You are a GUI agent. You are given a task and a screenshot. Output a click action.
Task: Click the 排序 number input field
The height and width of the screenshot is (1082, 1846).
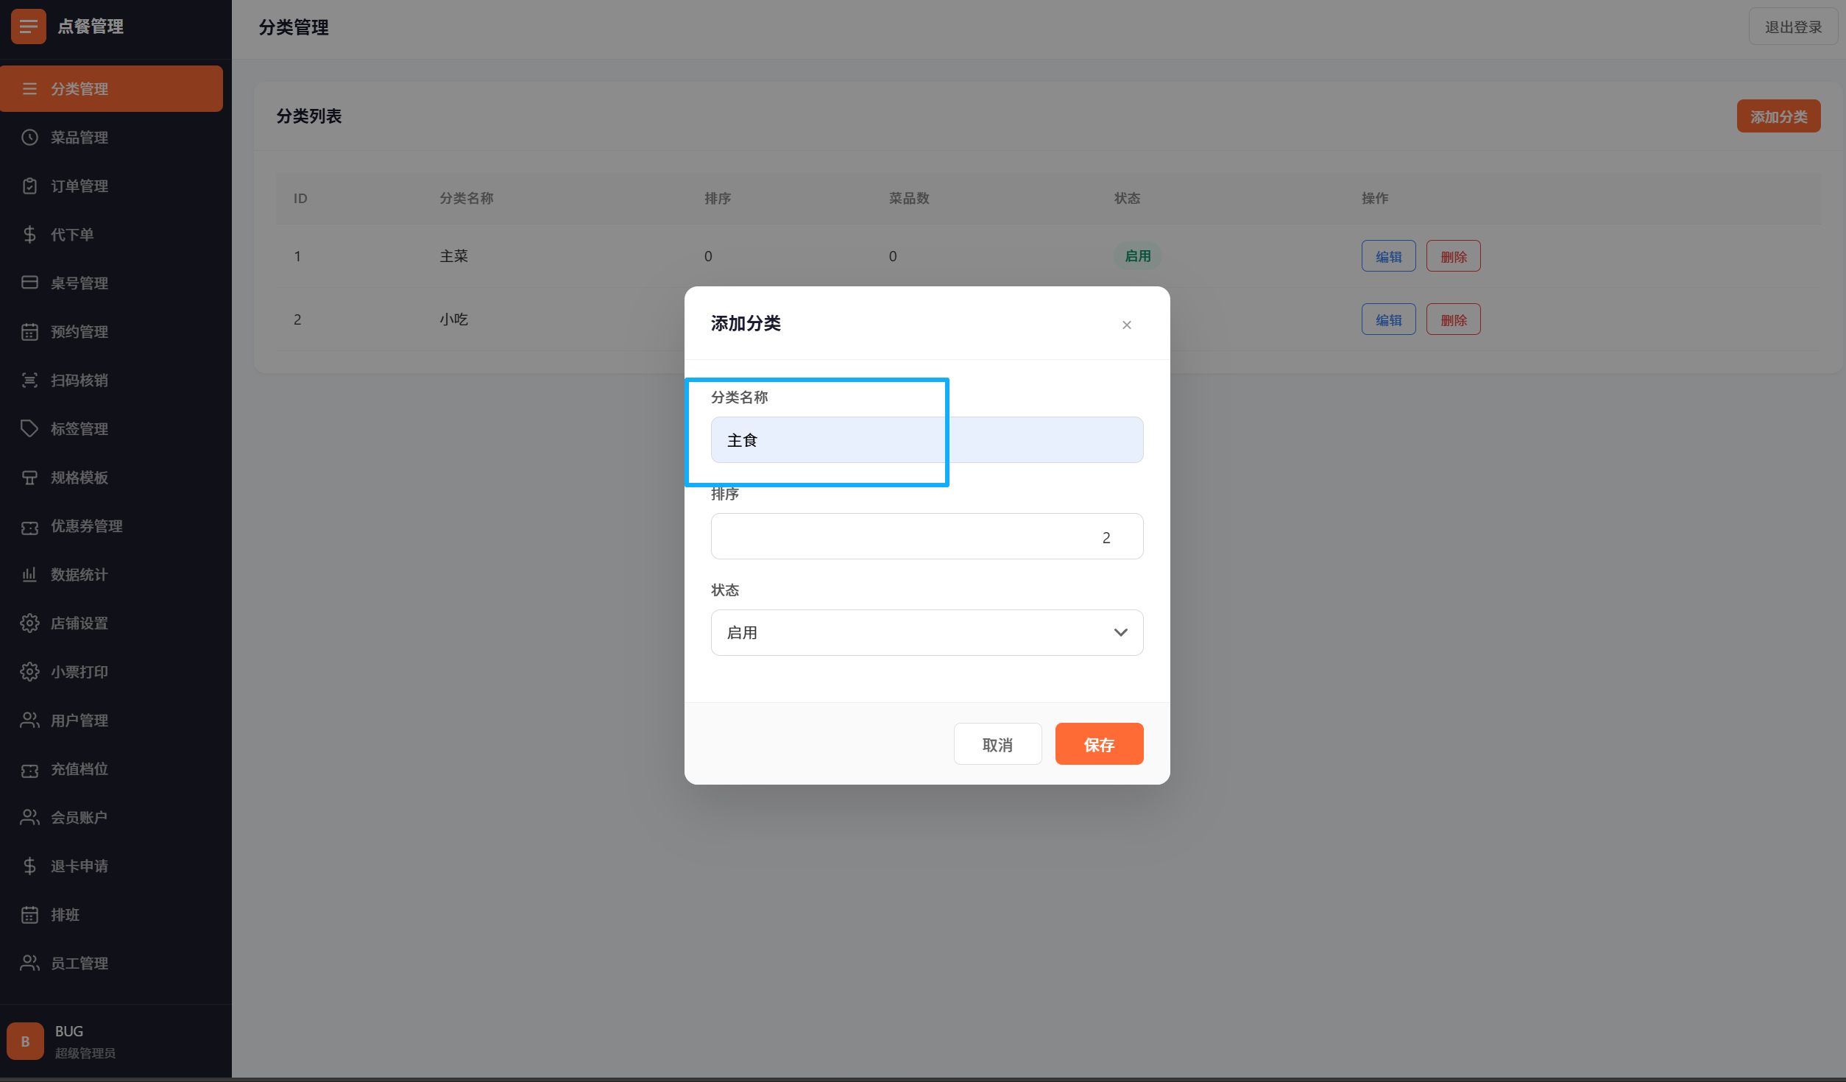click(926, 537)
